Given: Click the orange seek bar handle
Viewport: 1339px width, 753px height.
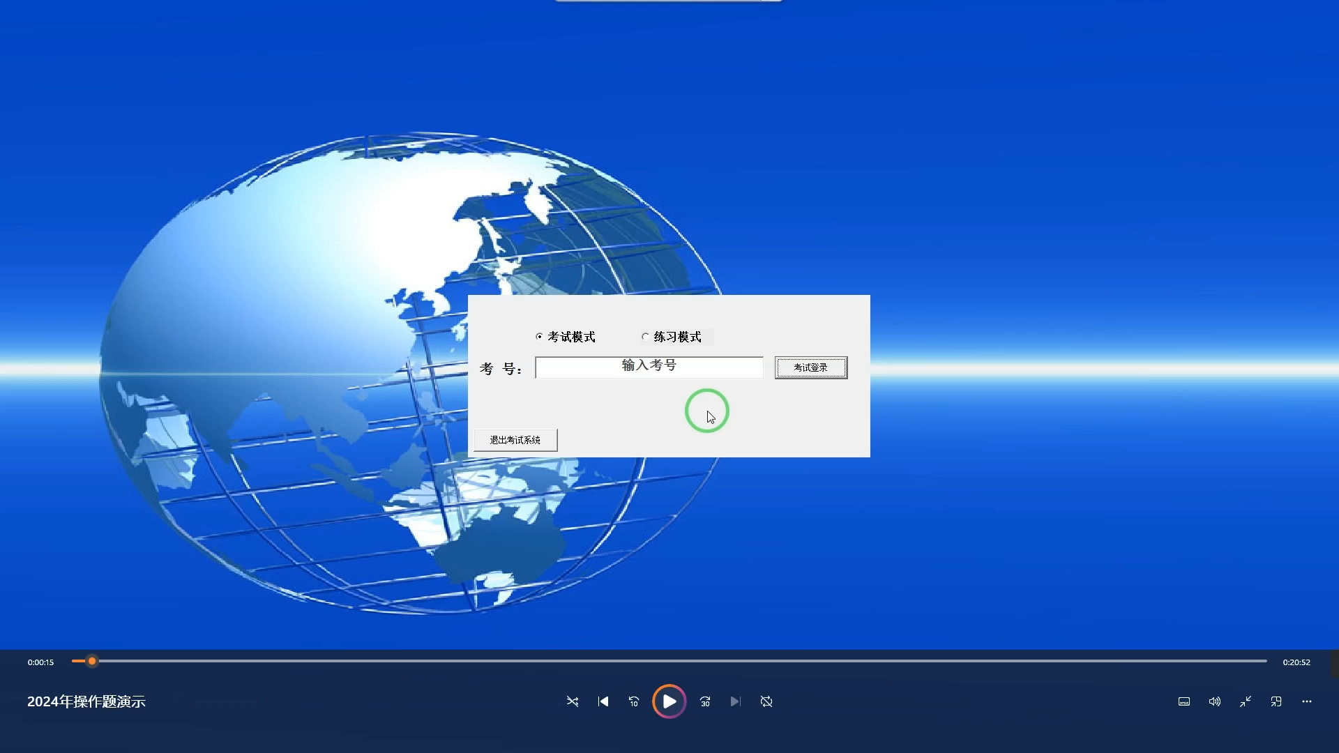Looking at the screenshot, I should (x=92, y=661).
